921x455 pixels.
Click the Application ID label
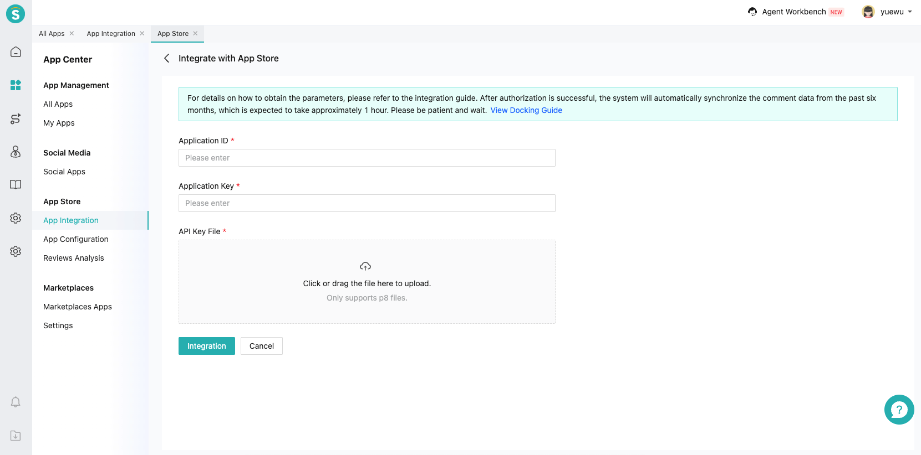point(203,141)
